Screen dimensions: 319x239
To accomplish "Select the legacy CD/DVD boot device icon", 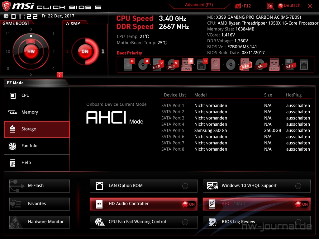I will [x=231, y=65].
